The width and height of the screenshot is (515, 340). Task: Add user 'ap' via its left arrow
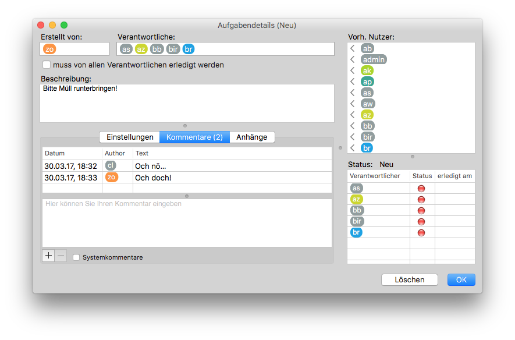coord(353,82)
